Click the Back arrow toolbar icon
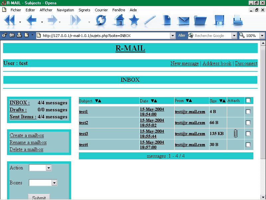The image size is (266, 200). [x=31, y=21]
